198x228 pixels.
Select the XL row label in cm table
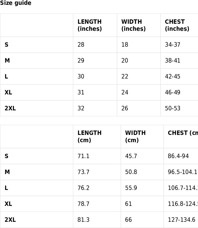(x=8, y=204)
